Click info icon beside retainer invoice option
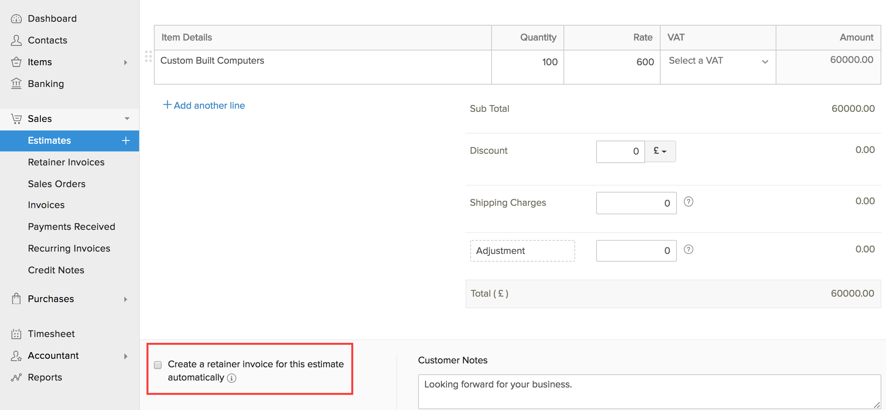This screenshot has width=886, height=410. coord(232,378)
